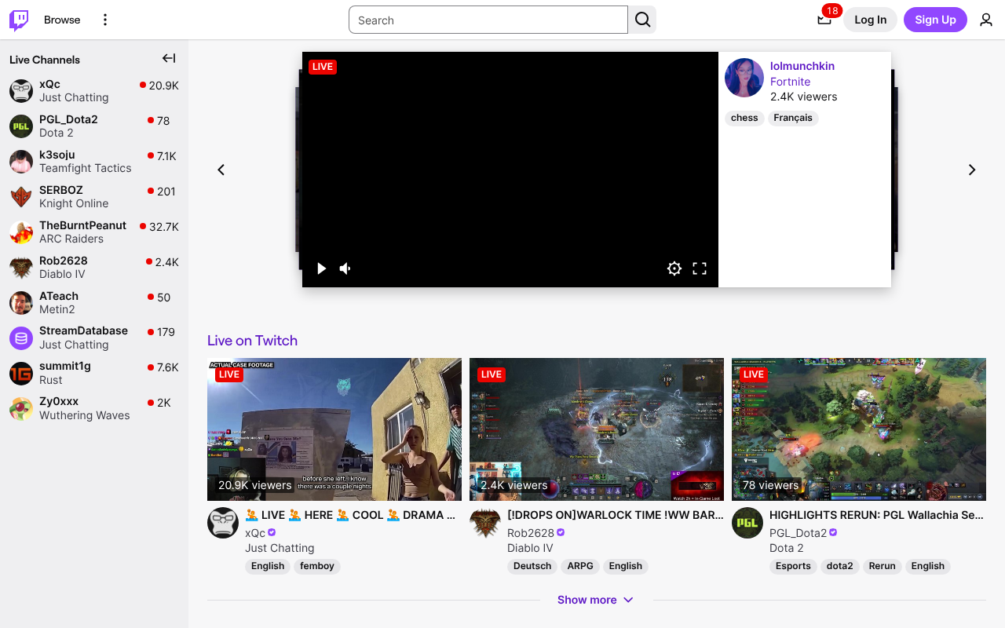Open the user profile icon

point(986,20)
